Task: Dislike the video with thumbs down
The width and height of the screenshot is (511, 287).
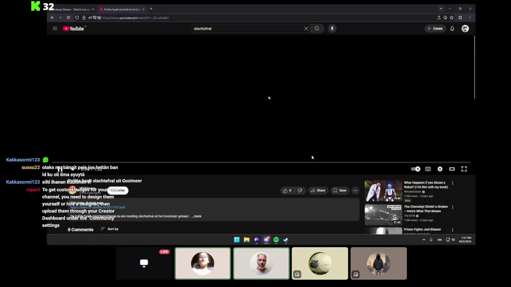Action: [x=300, y=191]
